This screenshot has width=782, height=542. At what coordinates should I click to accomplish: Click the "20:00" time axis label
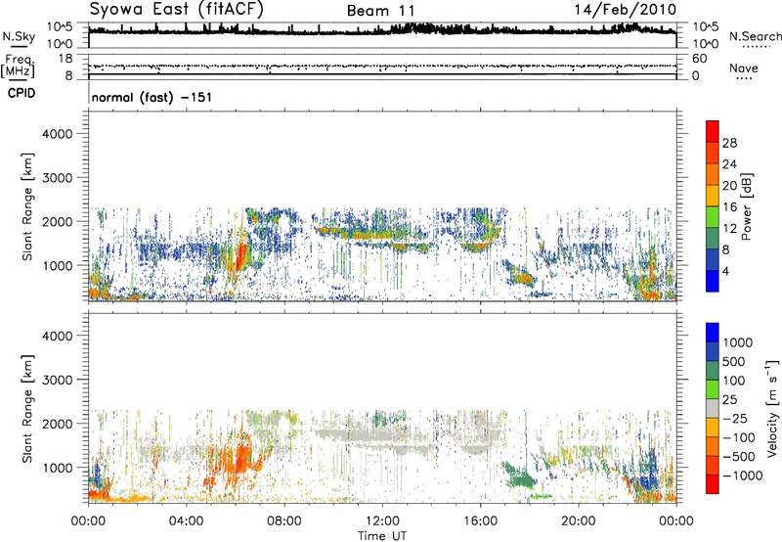pos(579,521)
